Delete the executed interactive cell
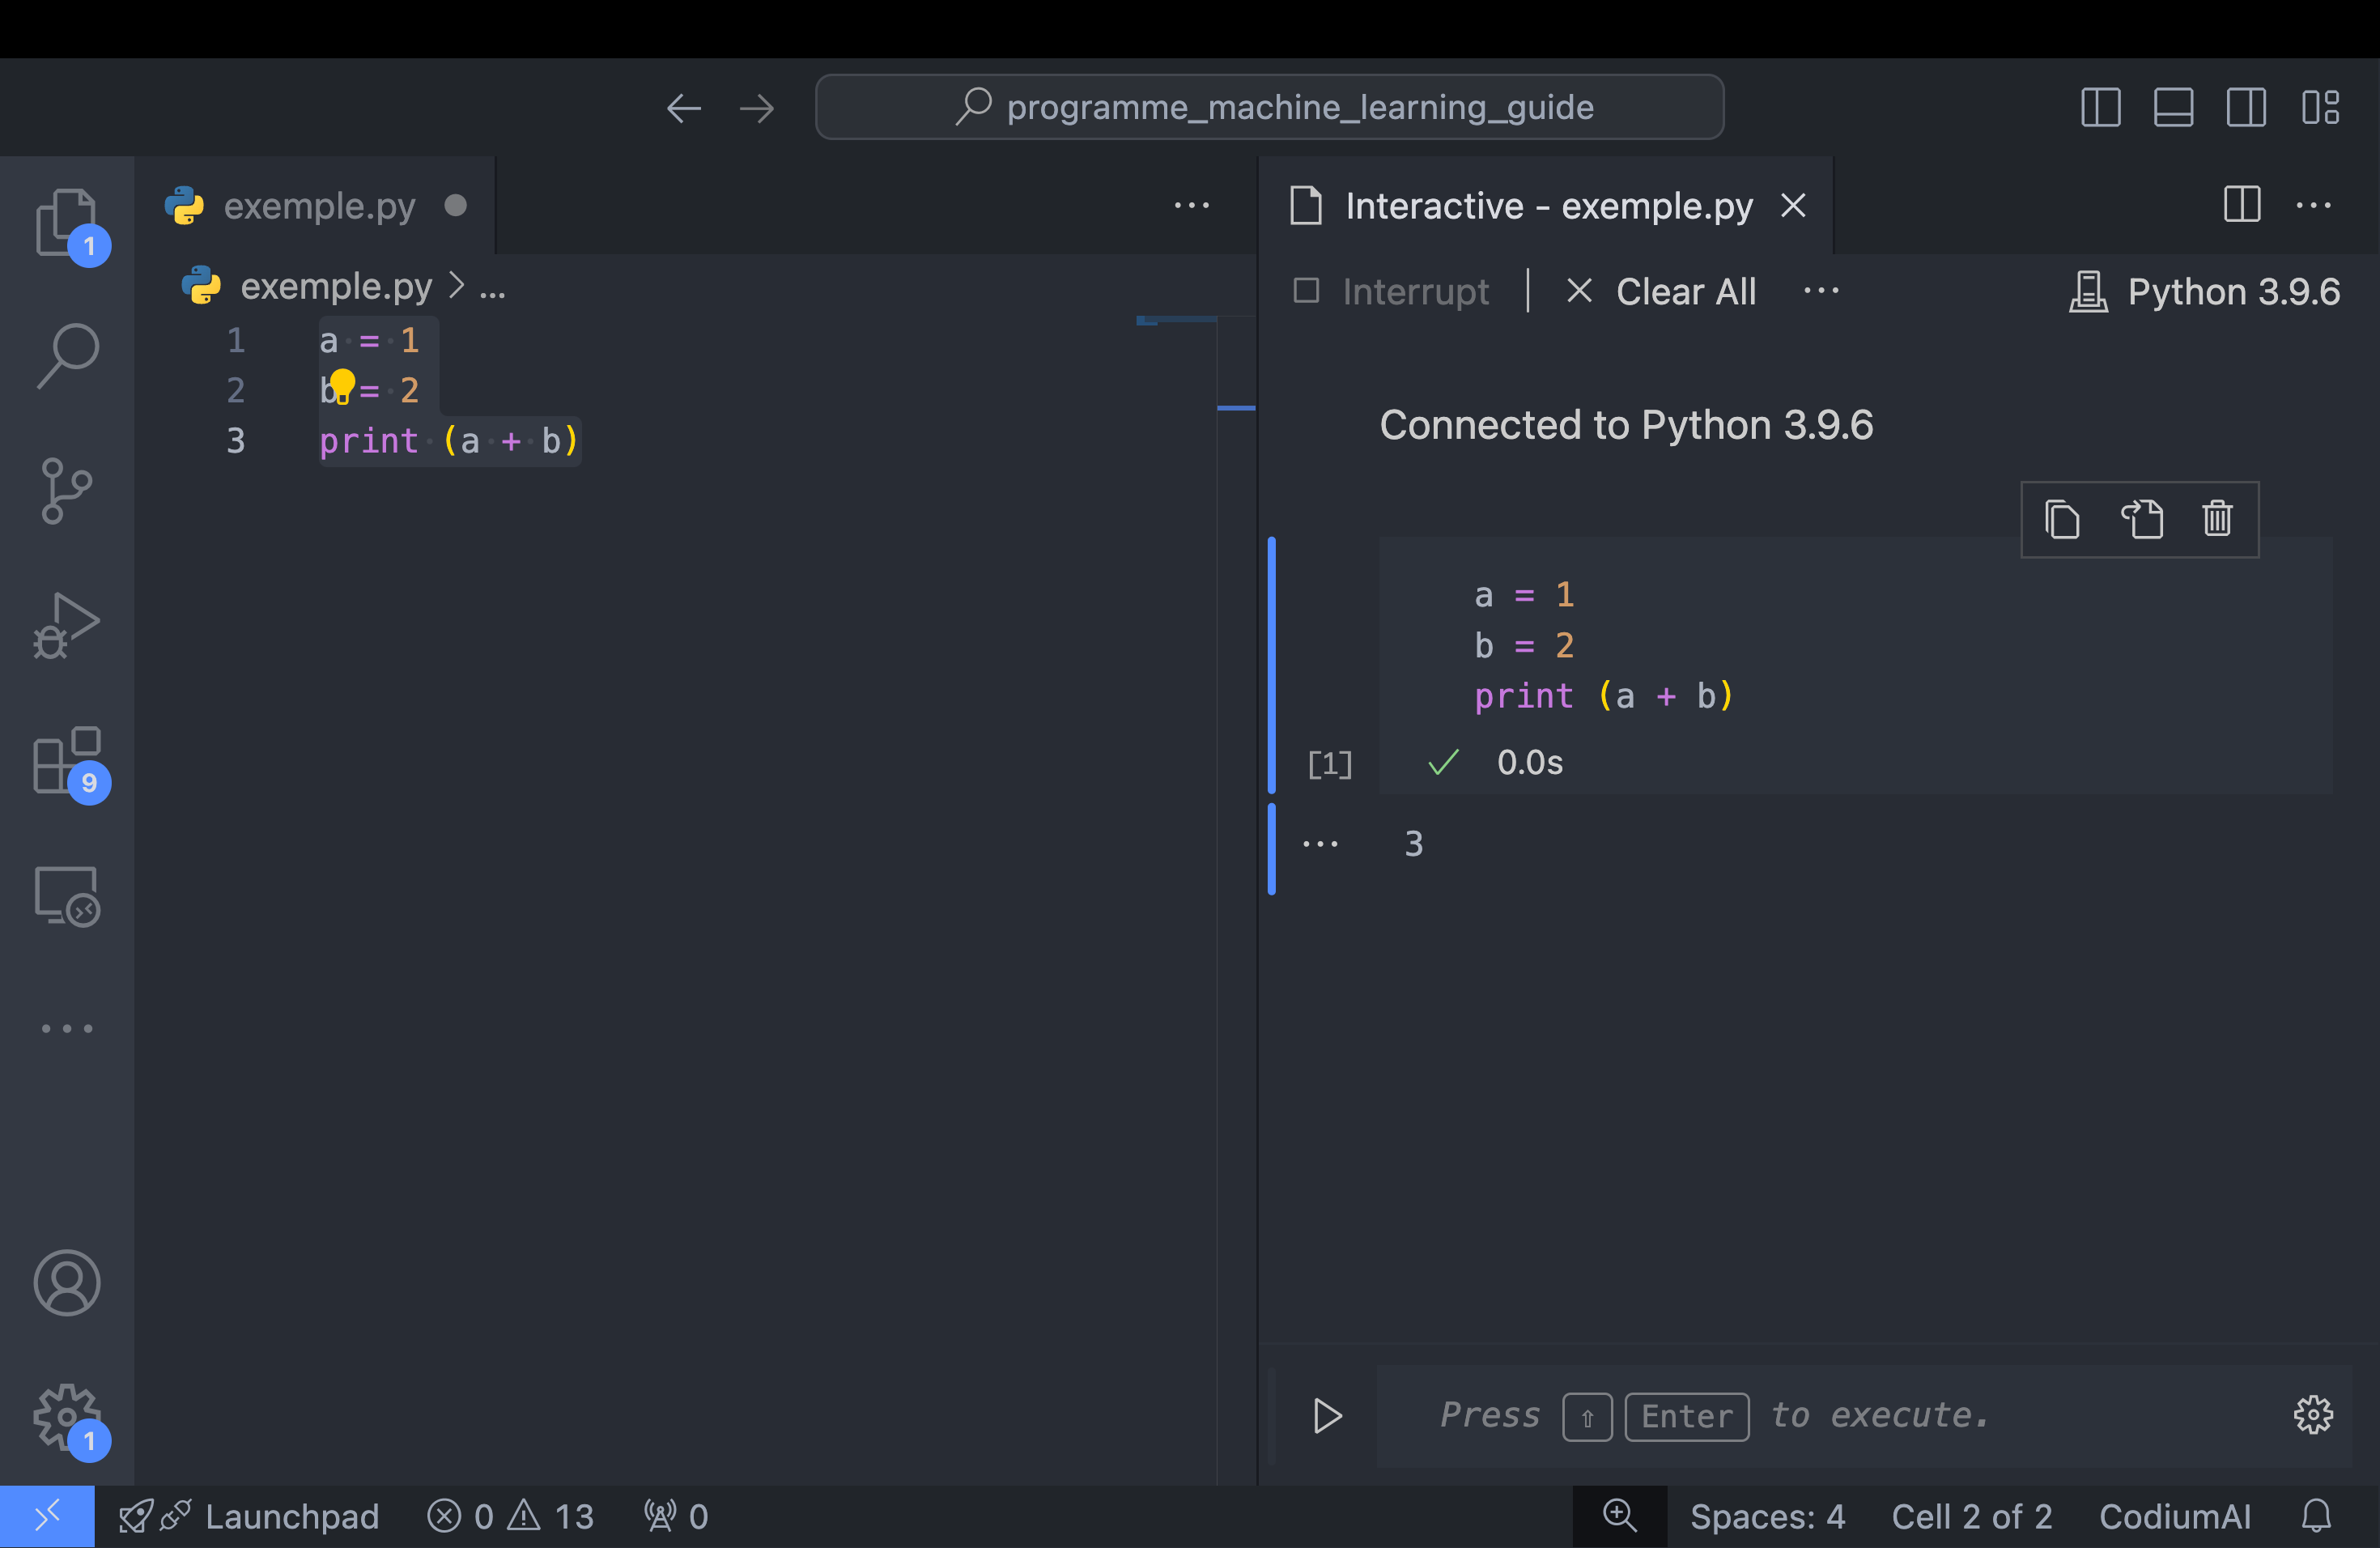Screen dimensions: 2380x1548 (2217, 519)
